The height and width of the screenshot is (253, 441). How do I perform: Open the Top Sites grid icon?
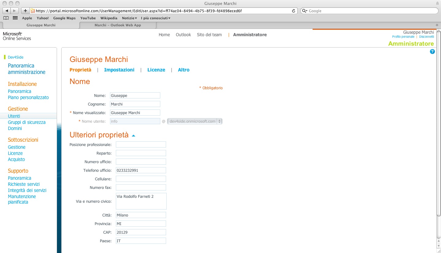(15, 18)
